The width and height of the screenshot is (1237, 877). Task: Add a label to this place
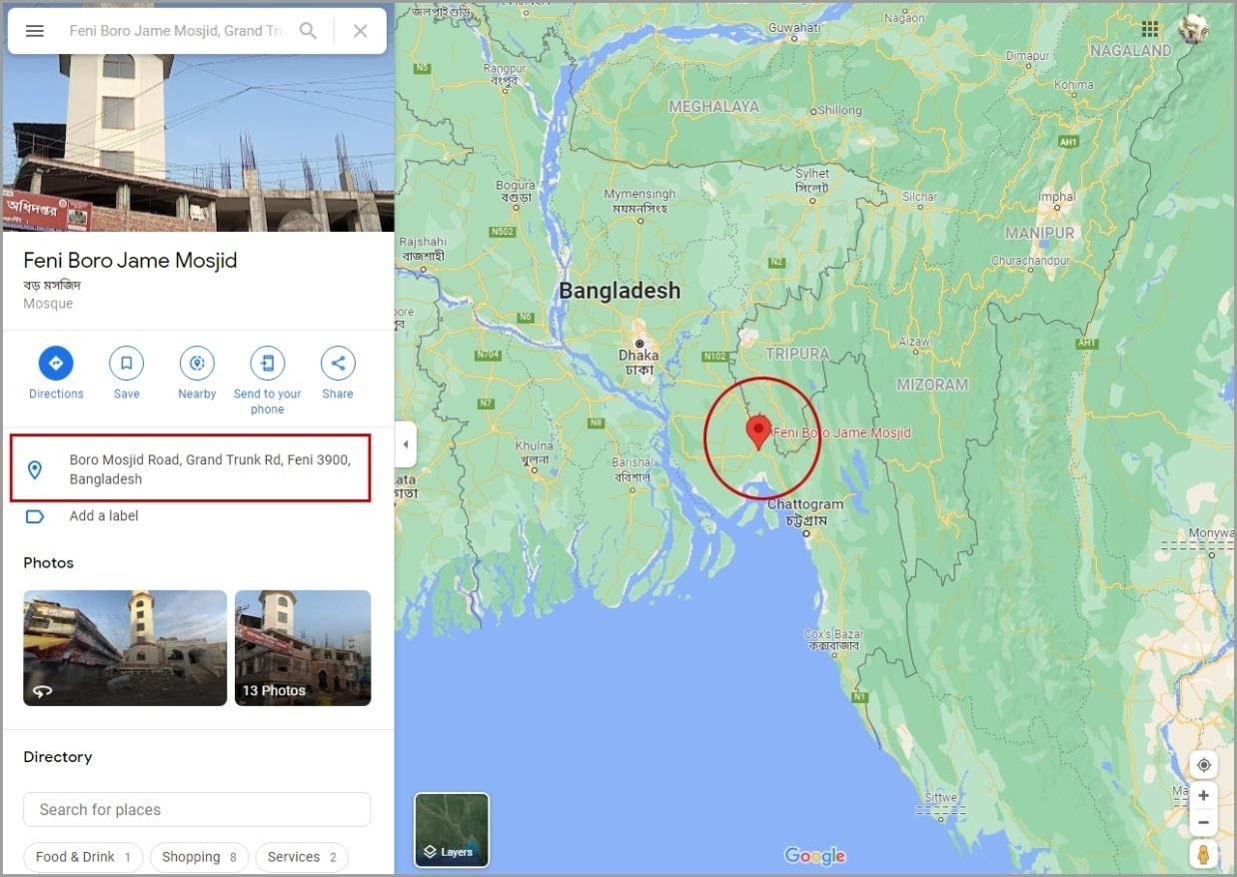point(104,516)
